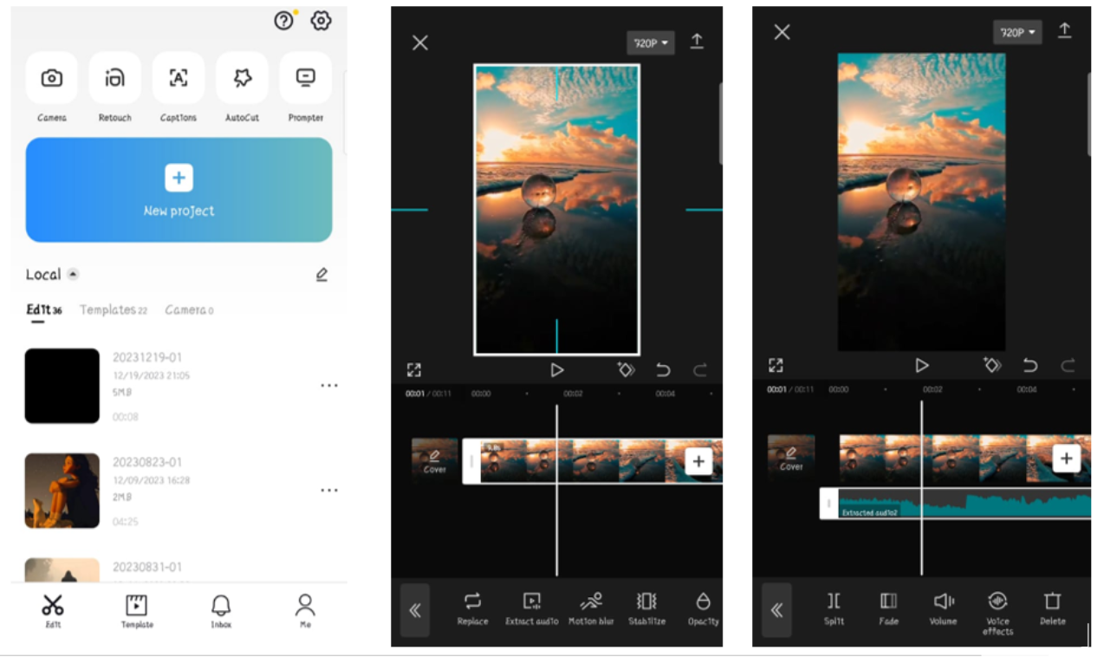1104x657 pixels.
Task: Expand the Local storage dropdown
Action: click(73, 275)
